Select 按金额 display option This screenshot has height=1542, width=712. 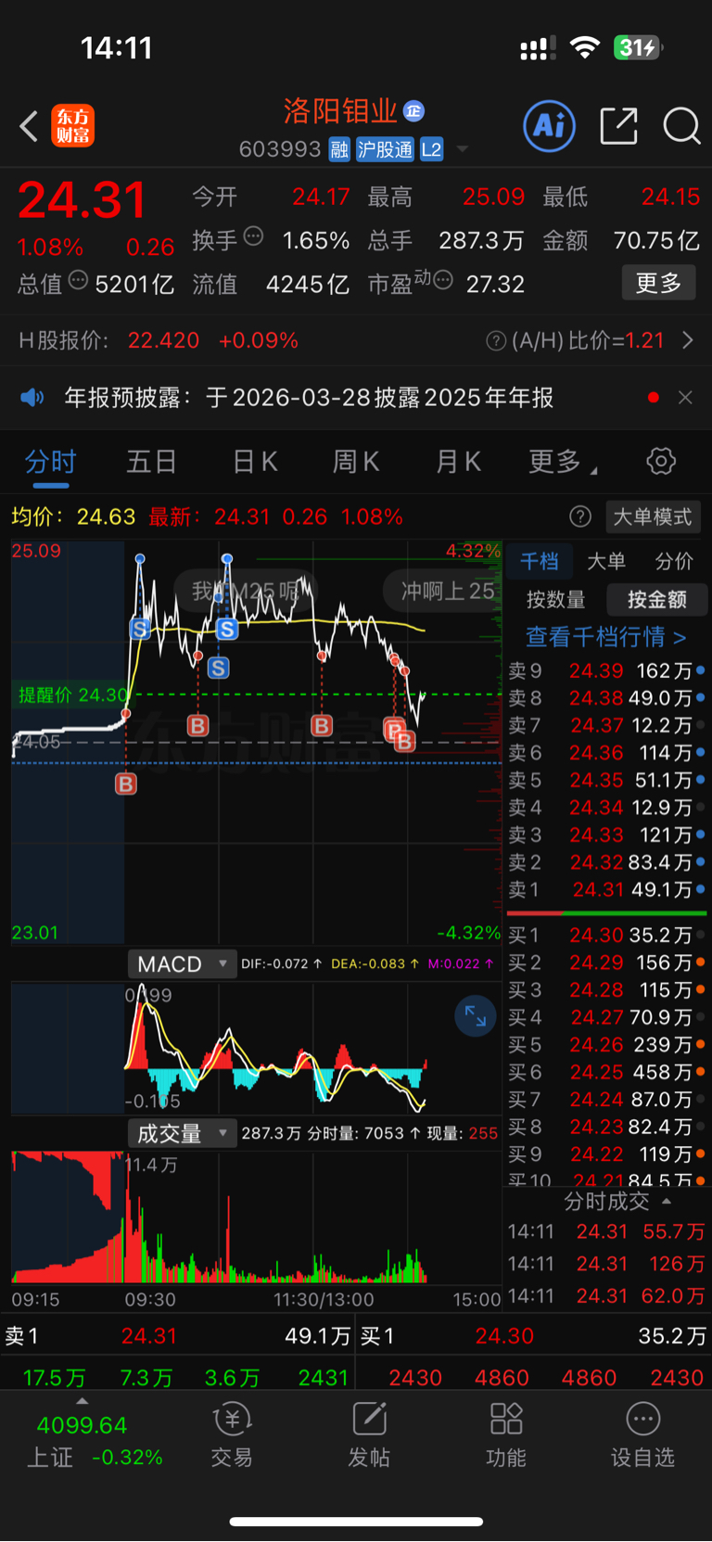(657, 600)
